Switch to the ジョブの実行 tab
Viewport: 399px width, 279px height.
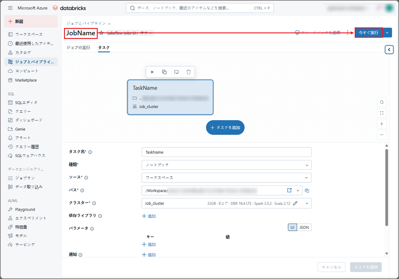click(x=78, y=47)
